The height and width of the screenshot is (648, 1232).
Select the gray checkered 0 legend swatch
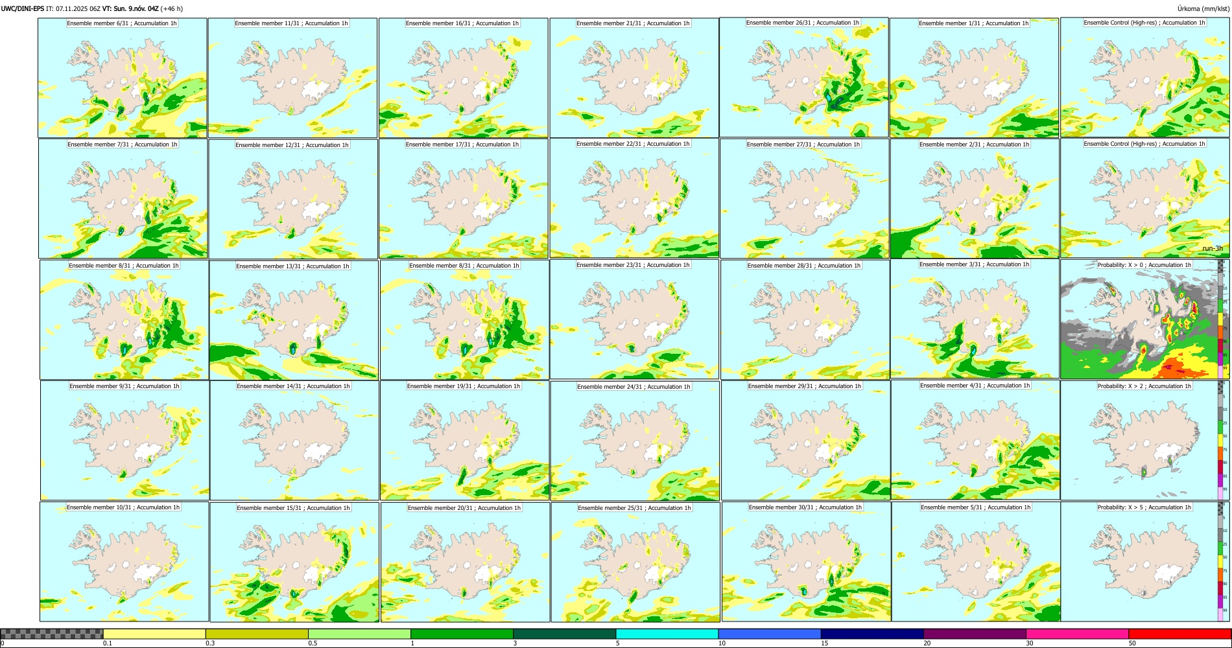52,634
